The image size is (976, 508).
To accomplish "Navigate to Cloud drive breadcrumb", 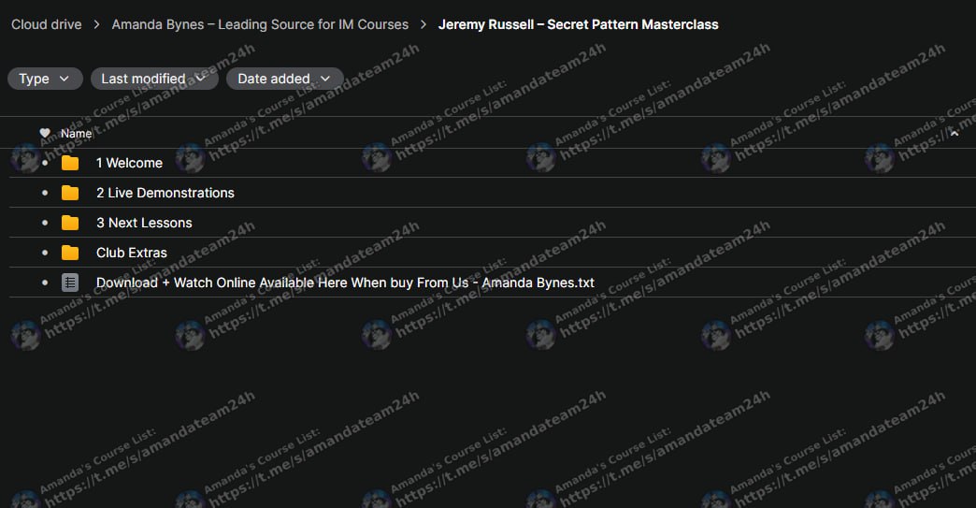I will [x=46, y=24].
